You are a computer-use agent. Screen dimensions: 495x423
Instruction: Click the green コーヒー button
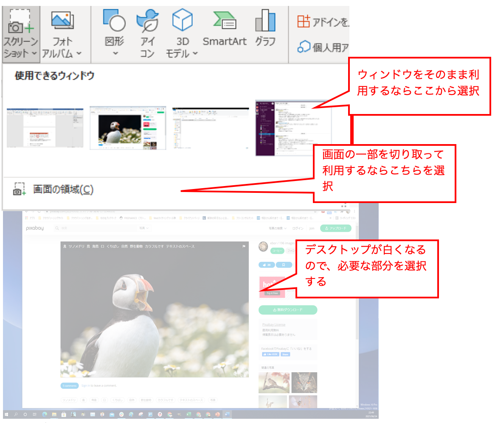(277, 250)
